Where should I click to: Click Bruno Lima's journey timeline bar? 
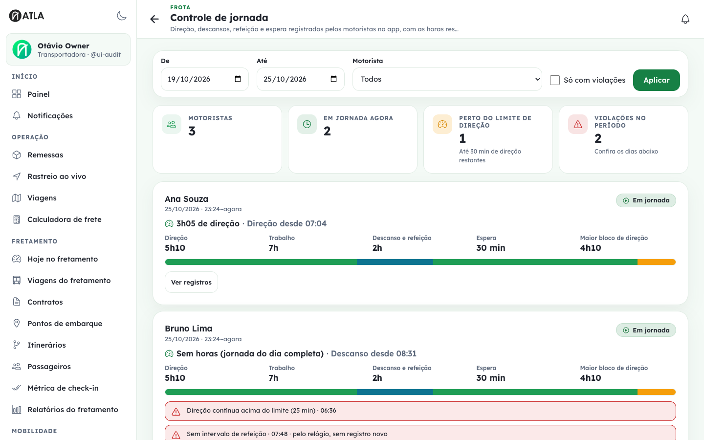pos(420,392)
